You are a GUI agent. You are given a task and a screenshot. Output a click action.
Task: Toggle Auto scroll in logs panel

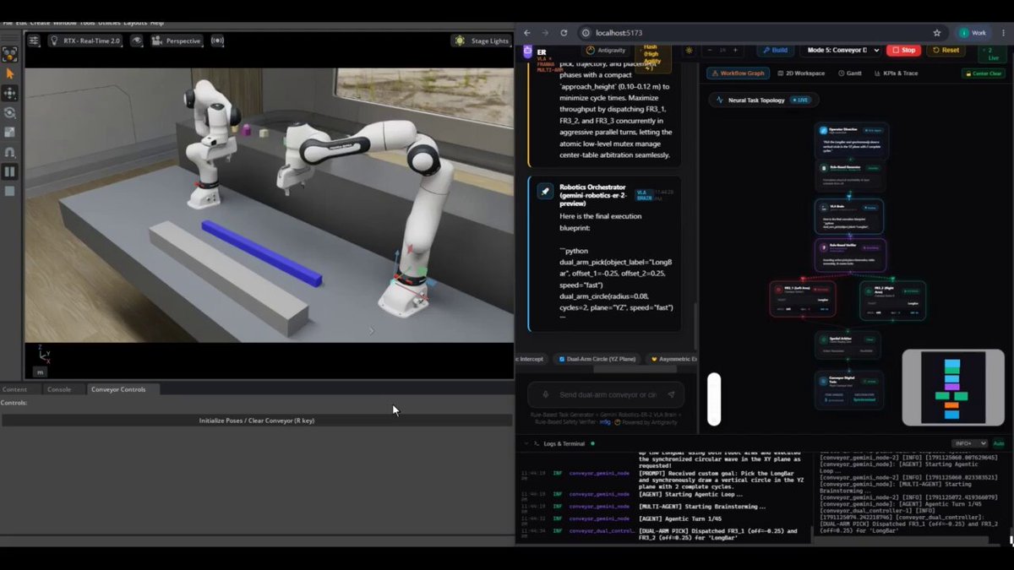click(998, 443)
